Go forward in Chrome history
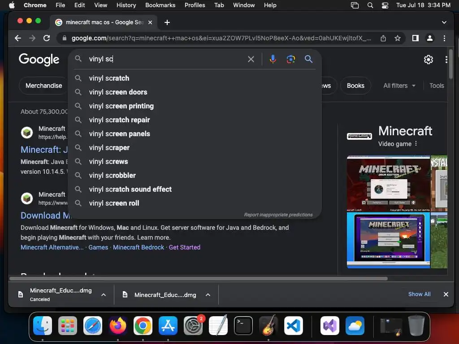This screenshot has height=344, width=459. tap(32, 38)
